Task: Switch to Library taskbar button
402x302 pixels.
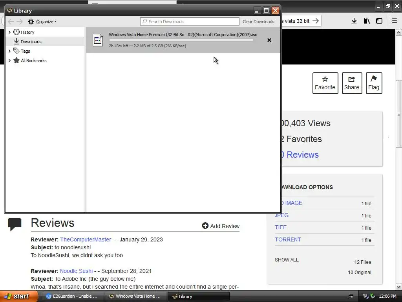Action: pyautogui.click(x=198, y=296)
